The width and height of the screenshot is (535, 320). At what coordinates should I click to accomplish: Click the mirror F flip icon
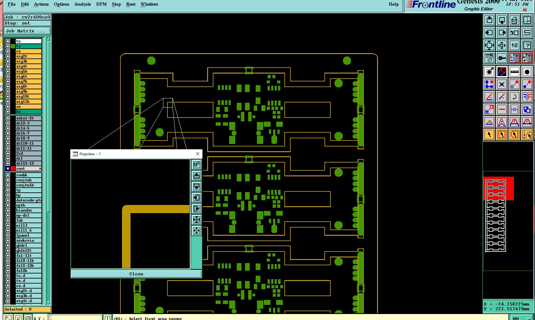527,97
